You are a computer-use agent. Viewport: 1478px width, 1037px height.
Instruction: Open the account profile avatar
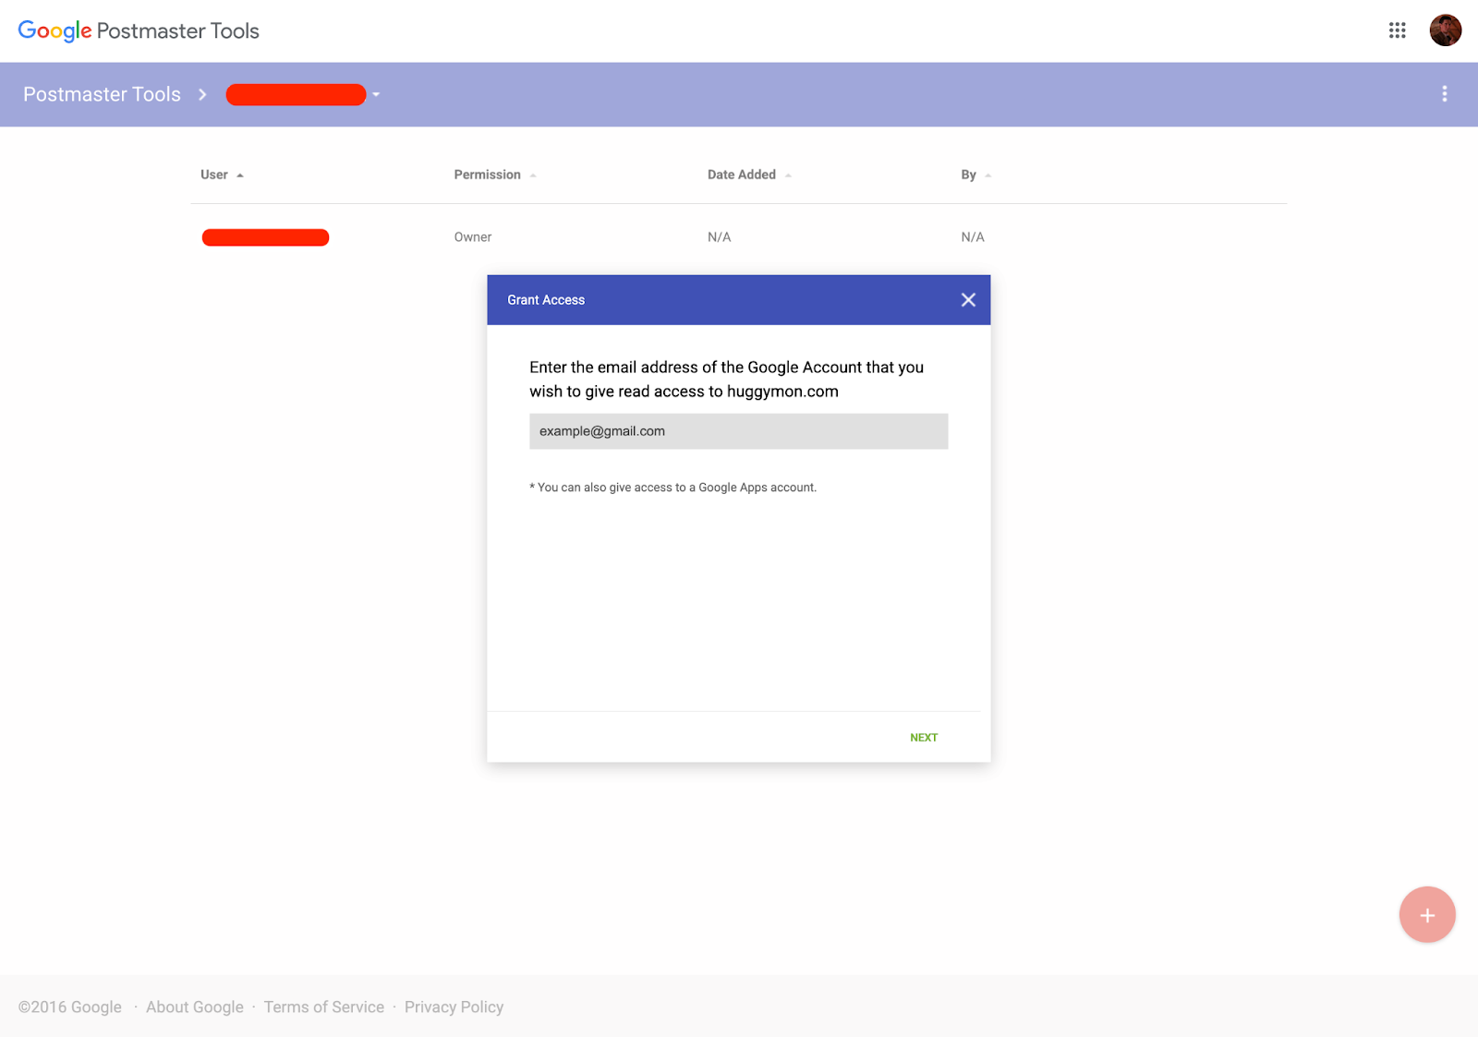pos(1446,30)
